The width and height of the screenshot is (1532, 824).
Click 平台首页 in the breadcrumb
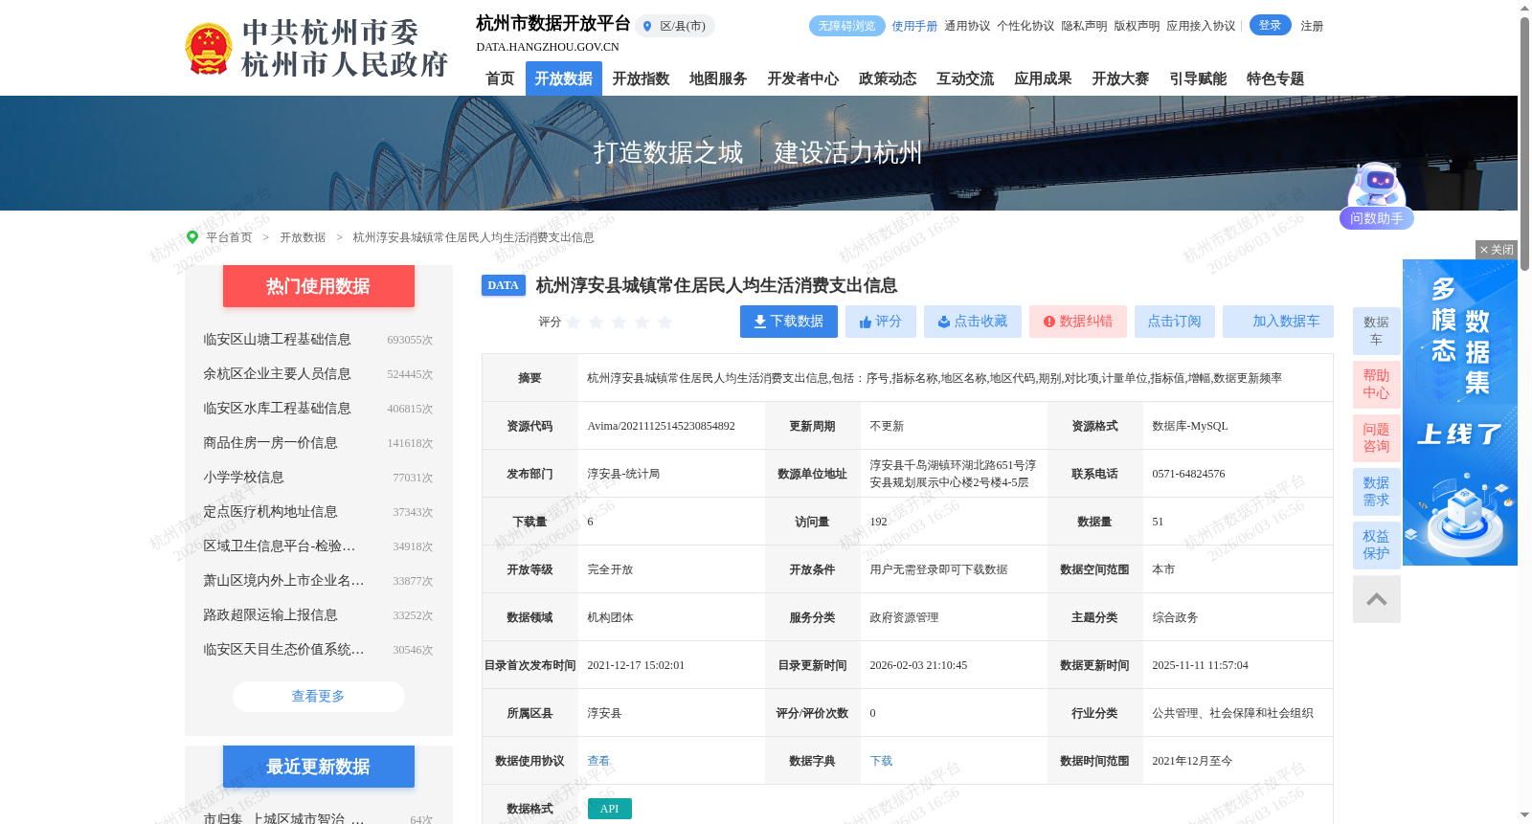229,237
